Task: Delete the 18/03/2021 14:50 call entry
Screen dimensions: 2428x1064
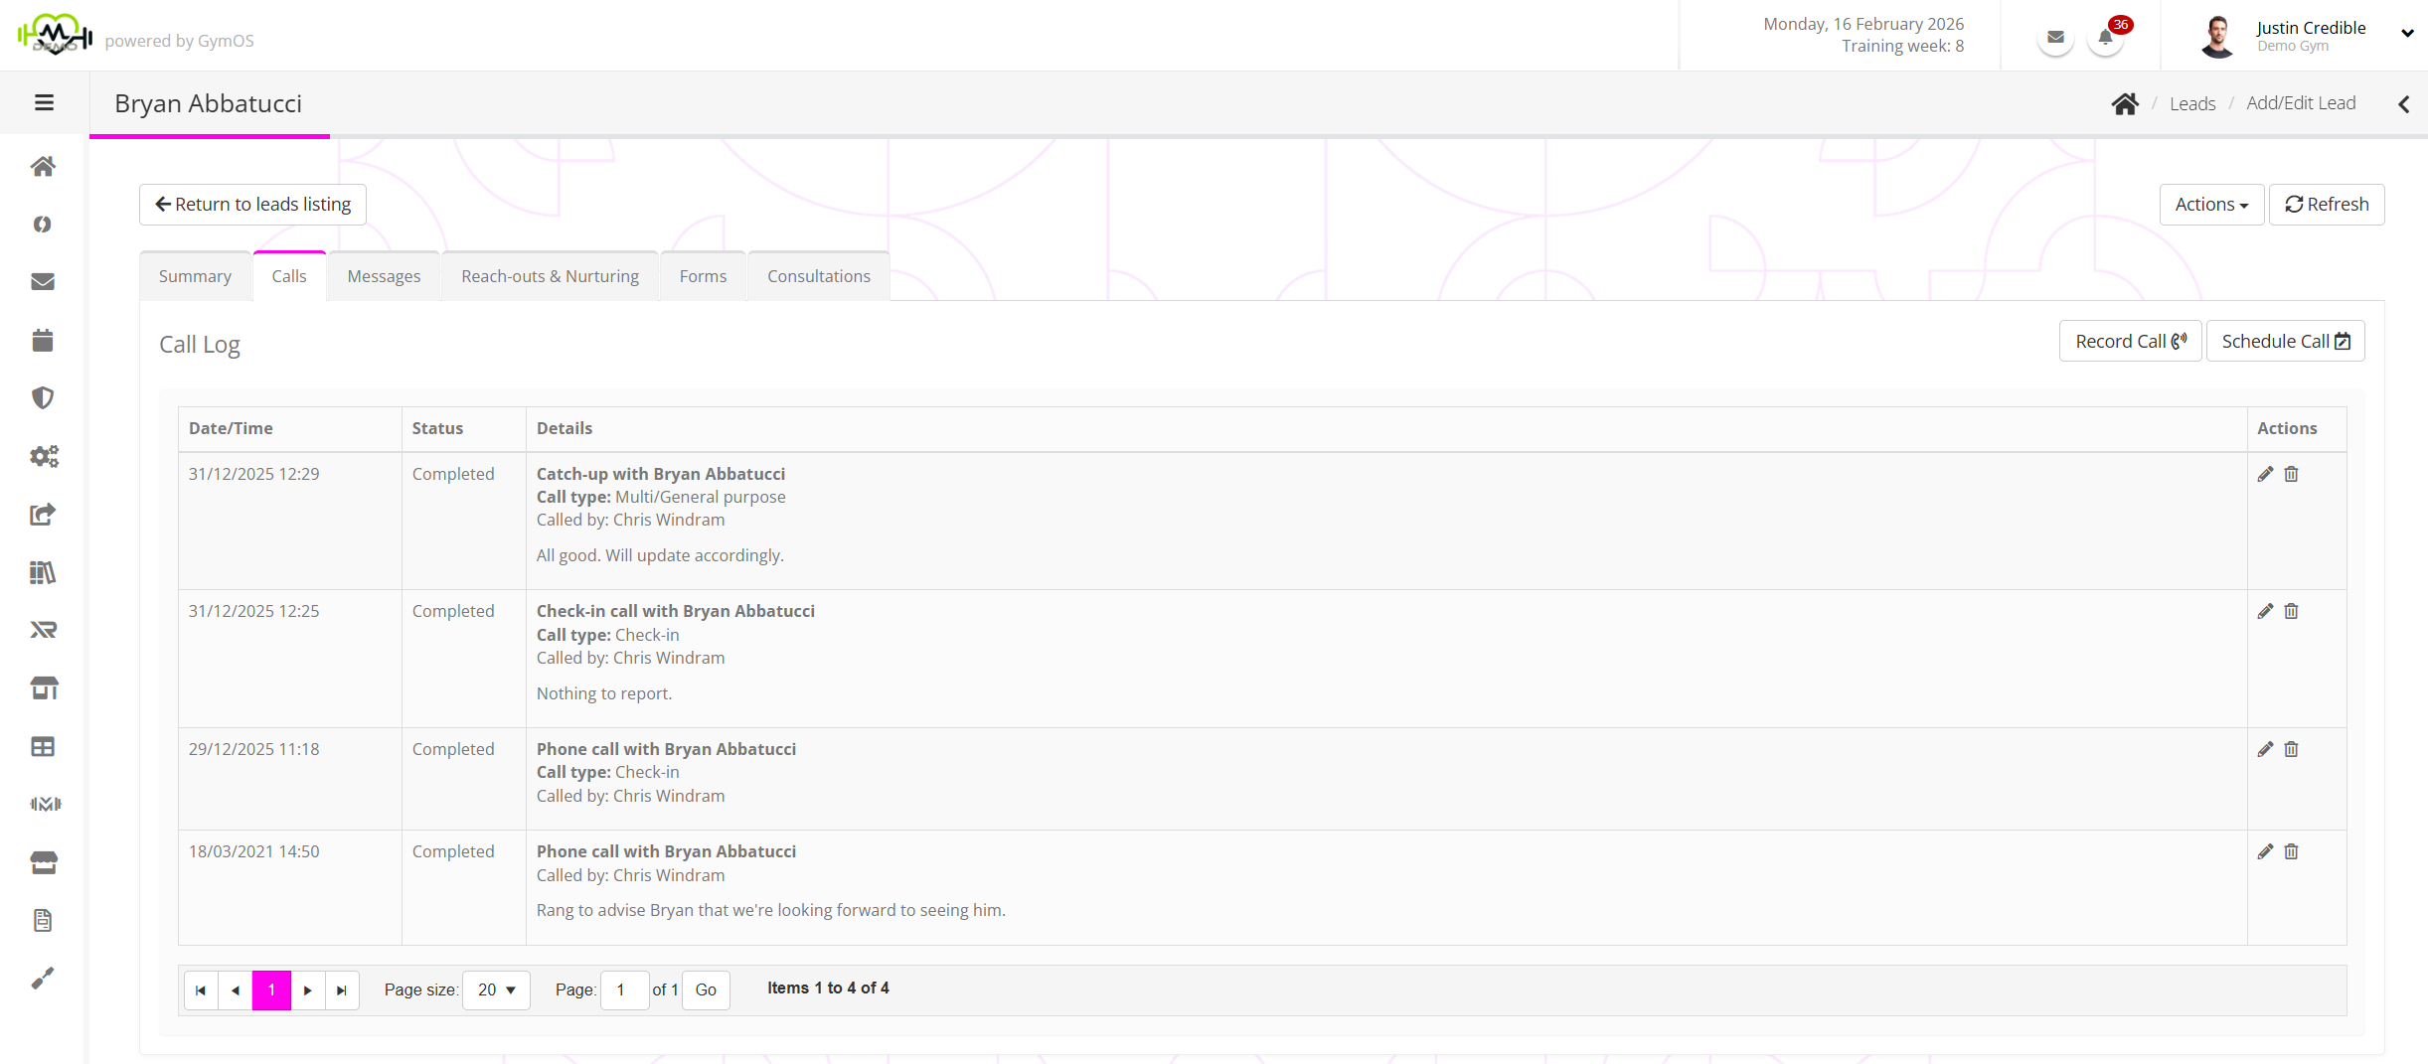Action: click(2291, 852)
